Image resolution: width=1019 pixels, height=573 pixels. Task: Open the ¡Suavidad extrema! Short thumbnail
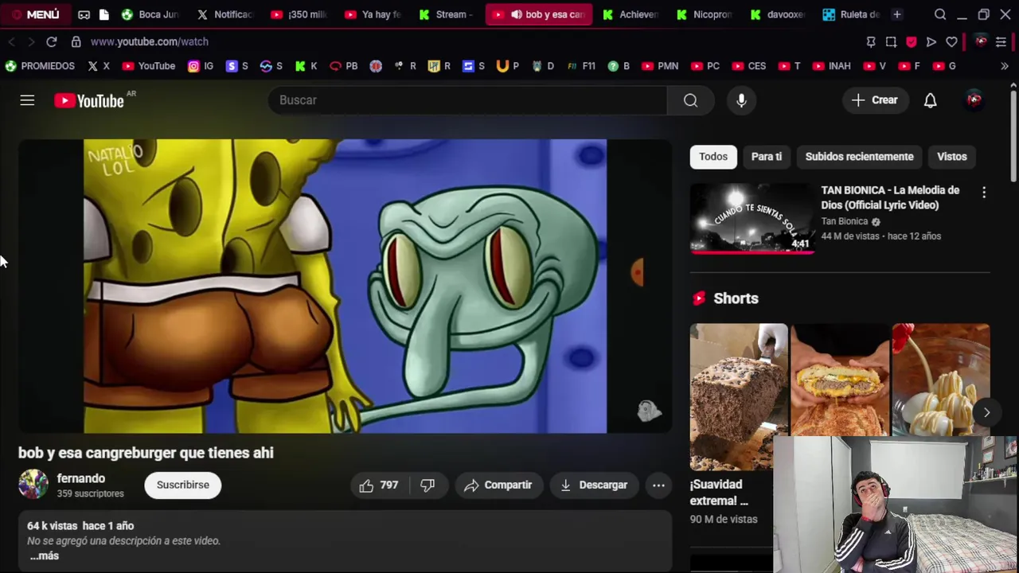click(739, 396)
